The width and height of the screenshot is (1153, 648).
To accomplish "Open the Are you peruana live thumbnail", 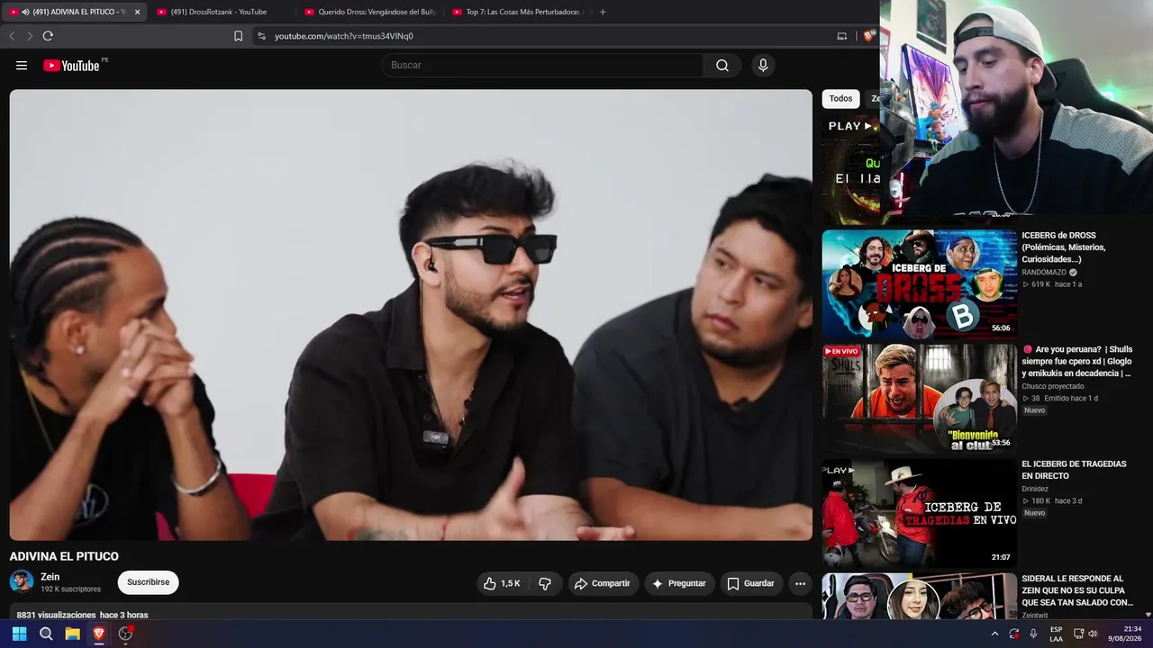I will tap(919, 399).
